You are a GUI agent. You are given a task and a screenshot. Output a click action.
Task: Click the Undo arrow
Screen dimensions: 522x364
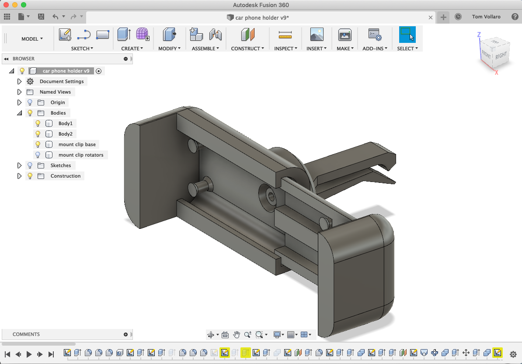(x=55, y=17)
